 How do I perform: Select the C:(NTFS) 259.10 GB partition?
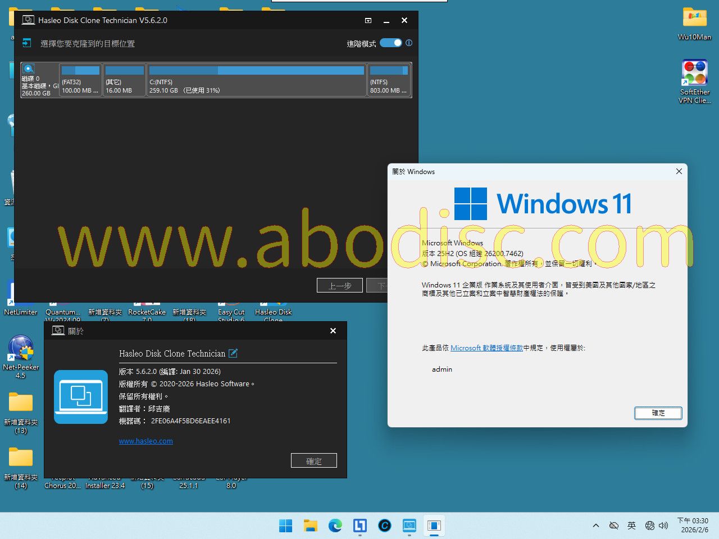257,80
